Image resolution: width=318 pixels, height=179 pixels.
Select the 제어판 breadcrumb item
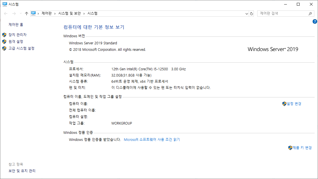[x=46, y=14]
